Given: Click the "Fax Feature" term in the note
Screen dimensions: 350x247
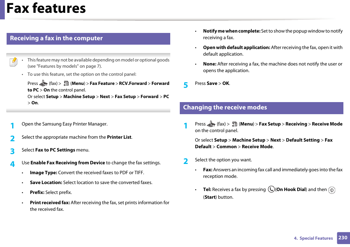Looking at the screenshot, I should point(102,83).
